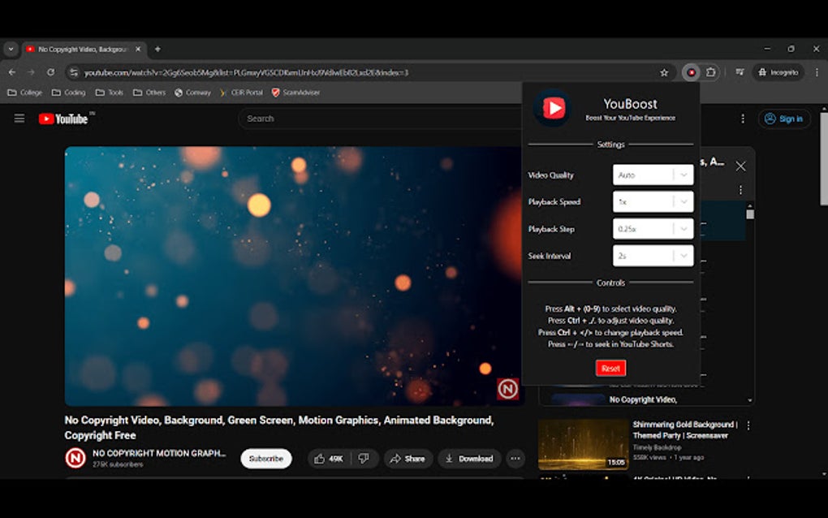Screen dimensions: 828x518
Task: Open the channel avatar N icon
Action: coord(75,458)
